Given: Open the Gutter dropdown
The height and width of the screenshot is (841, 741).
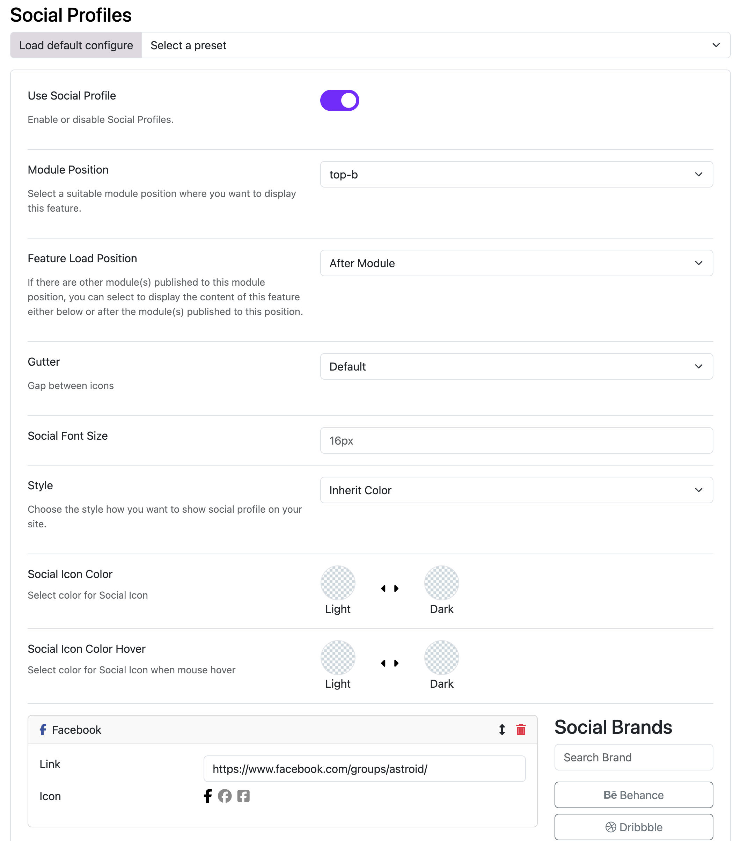Looking at the screenshot, I should [x=516, y=366].
